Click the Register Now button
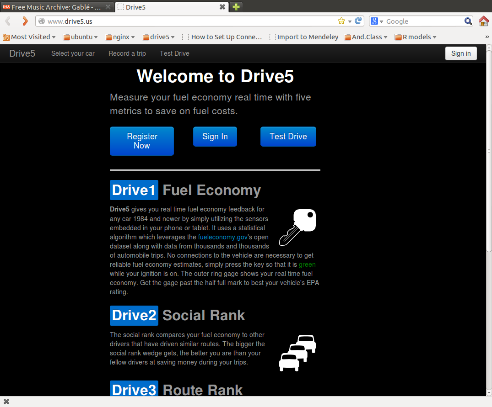Image resolution: width=492 pixels, height=407 pixels. coord(142,141)
